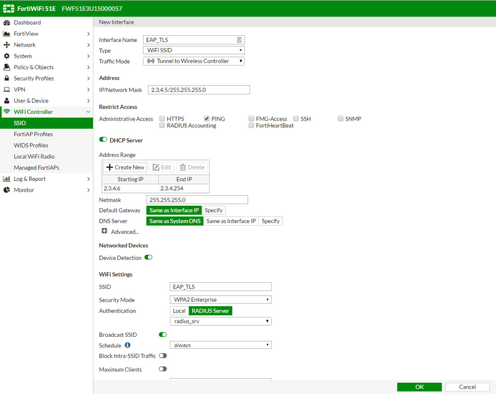496x394 pixels.
Task: Select the 2.3.4.254 end IP cell
Action: tap(184, 188)
